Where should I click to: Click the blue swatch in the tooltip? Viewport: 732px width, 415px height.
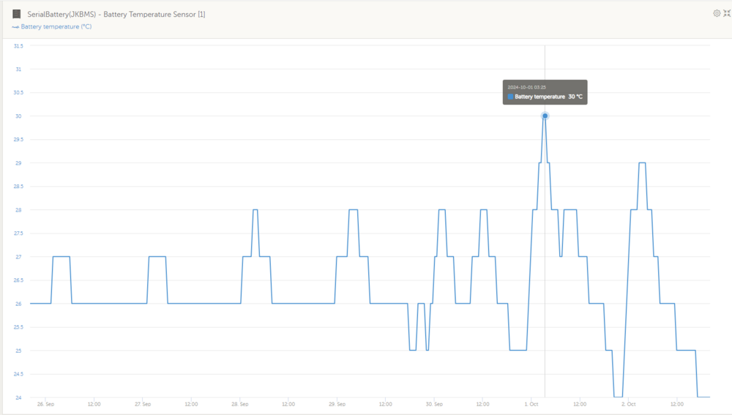(510, 97)
